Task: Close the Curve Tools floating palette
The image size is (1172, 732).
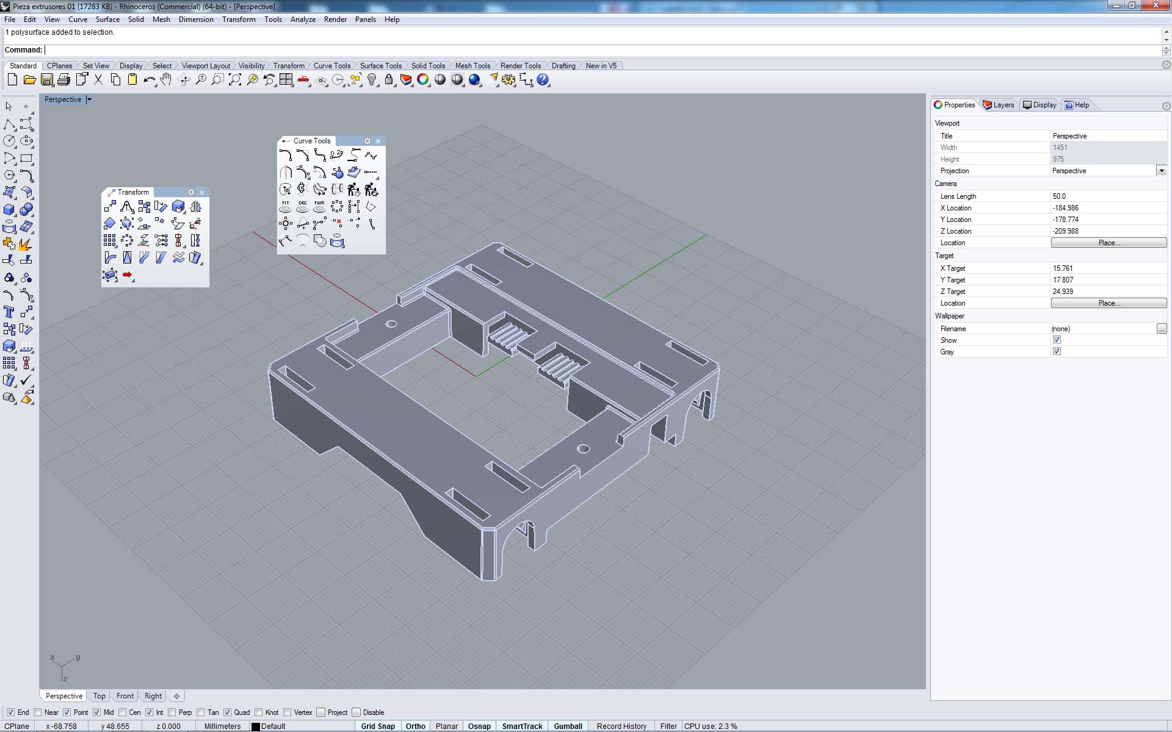Action: 378,141
